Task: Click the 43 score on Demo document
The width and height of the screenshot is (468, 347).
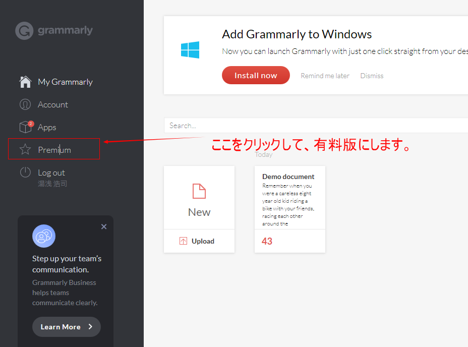Action: [267, 241]
